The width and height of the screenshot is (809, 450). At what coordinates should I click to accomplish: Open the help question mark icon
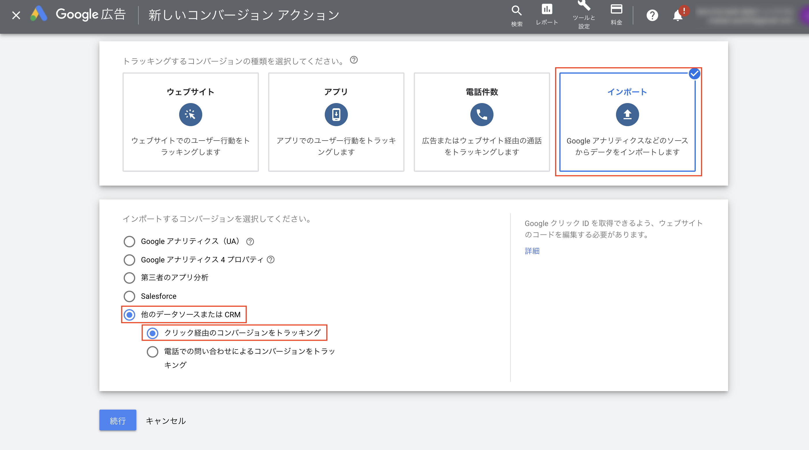[x=652, y=15]
